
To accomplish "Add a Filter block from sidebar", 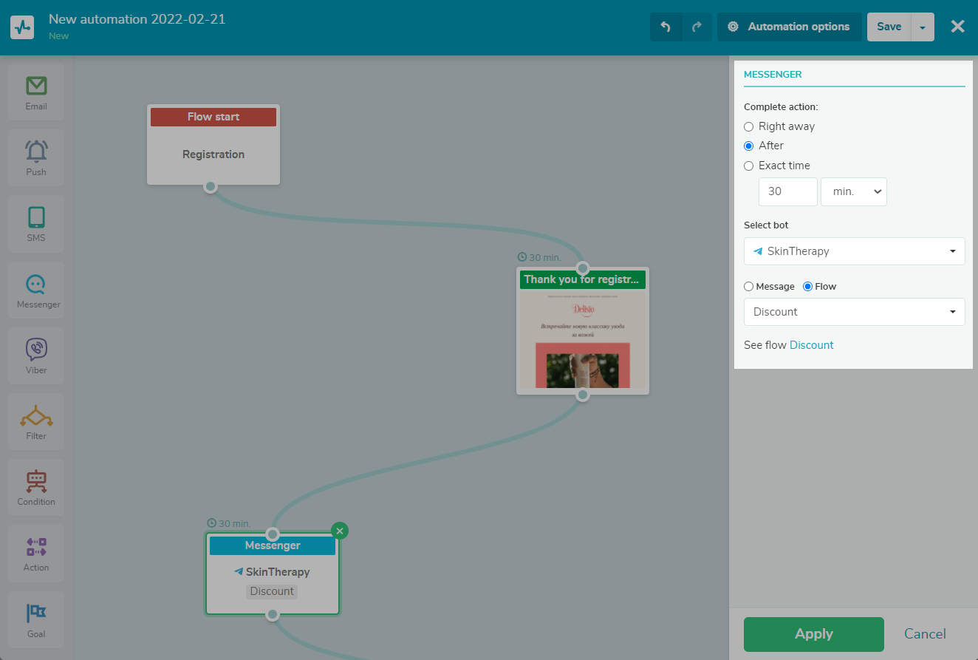I will tap(36, 421).
